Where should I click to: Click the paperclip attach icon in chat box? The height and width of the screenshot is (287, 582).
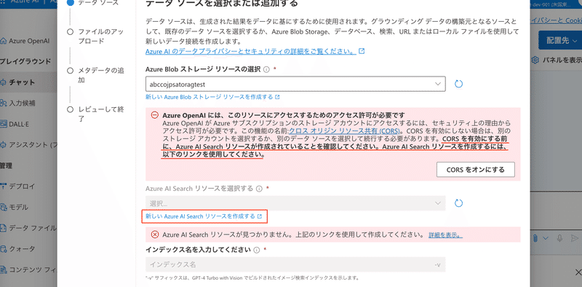535,237
